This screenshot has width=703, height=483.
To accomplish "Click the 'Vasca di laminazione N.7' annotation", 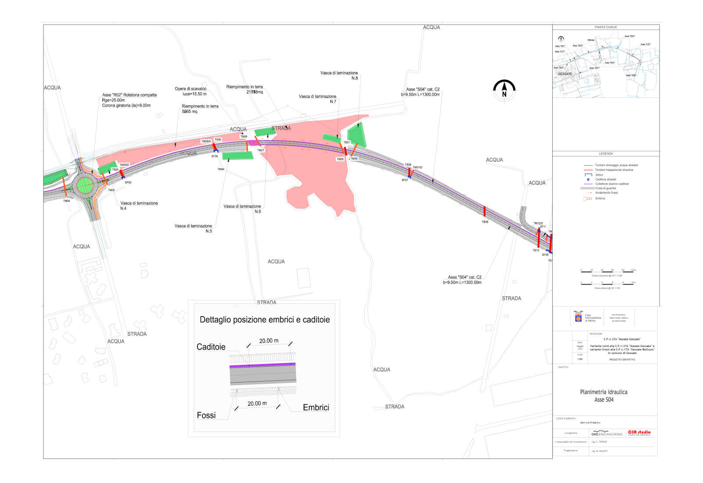I will (318, 99).
